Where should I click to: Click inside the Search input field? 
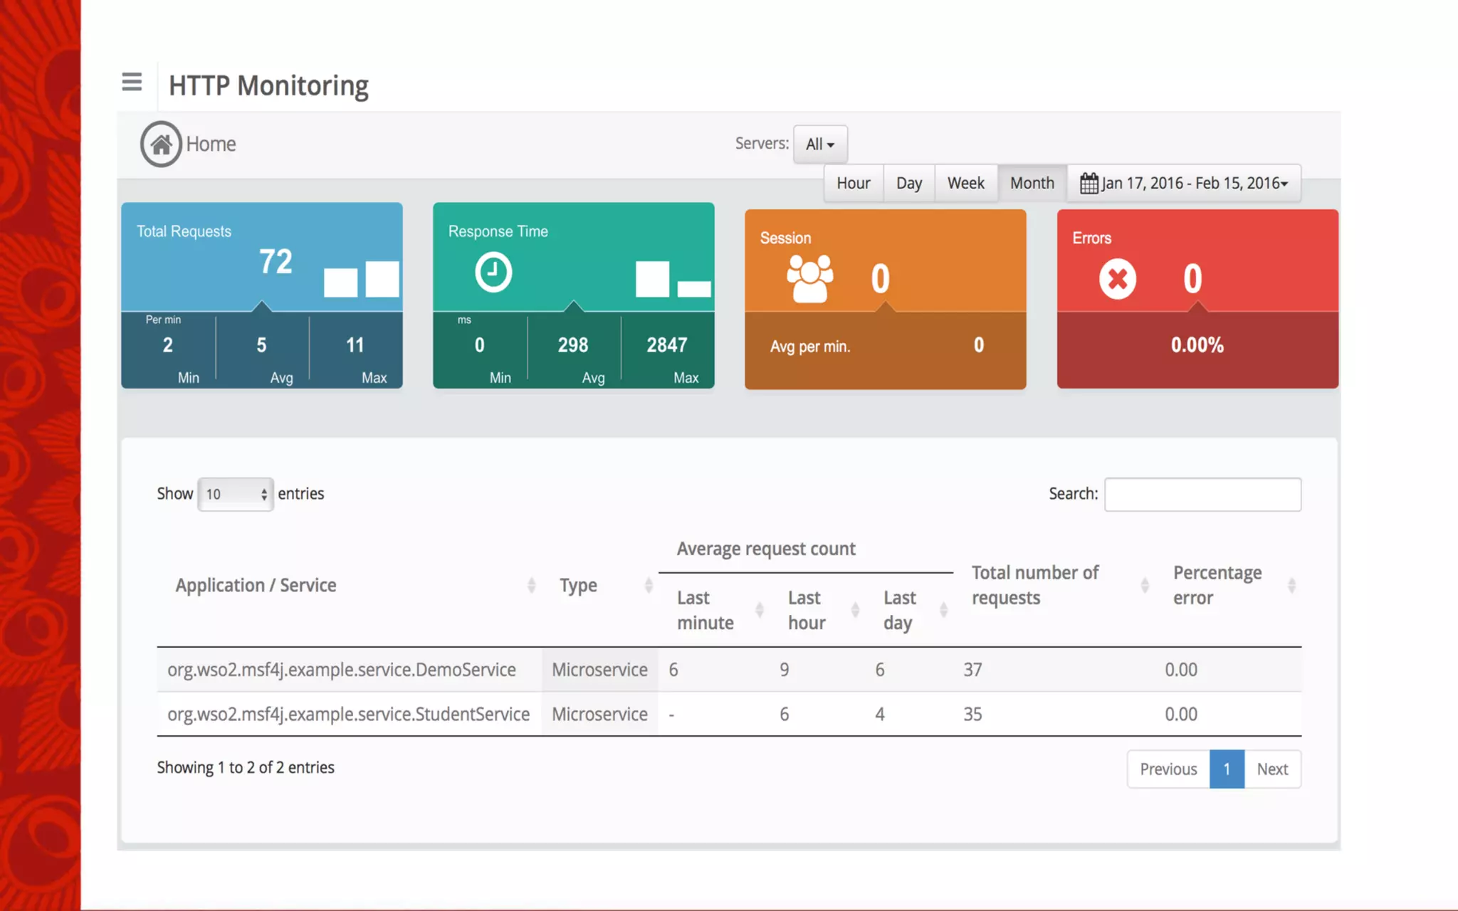(x=1202, y=495)
